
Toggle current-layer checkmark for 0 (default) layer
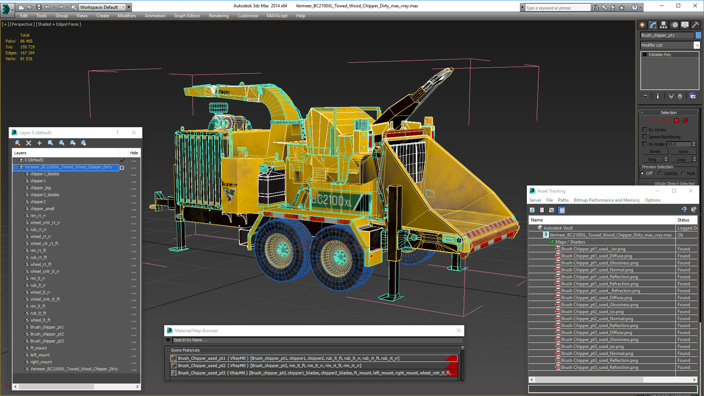122,160
